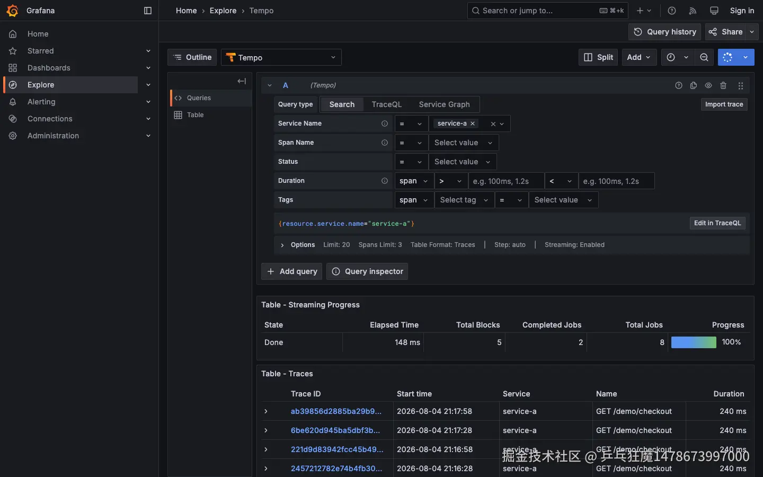Image resolution: width=763 pixels, height=477 pixels.
Task: Expand the Administration section chevron
Action: (x=148, y=136)
